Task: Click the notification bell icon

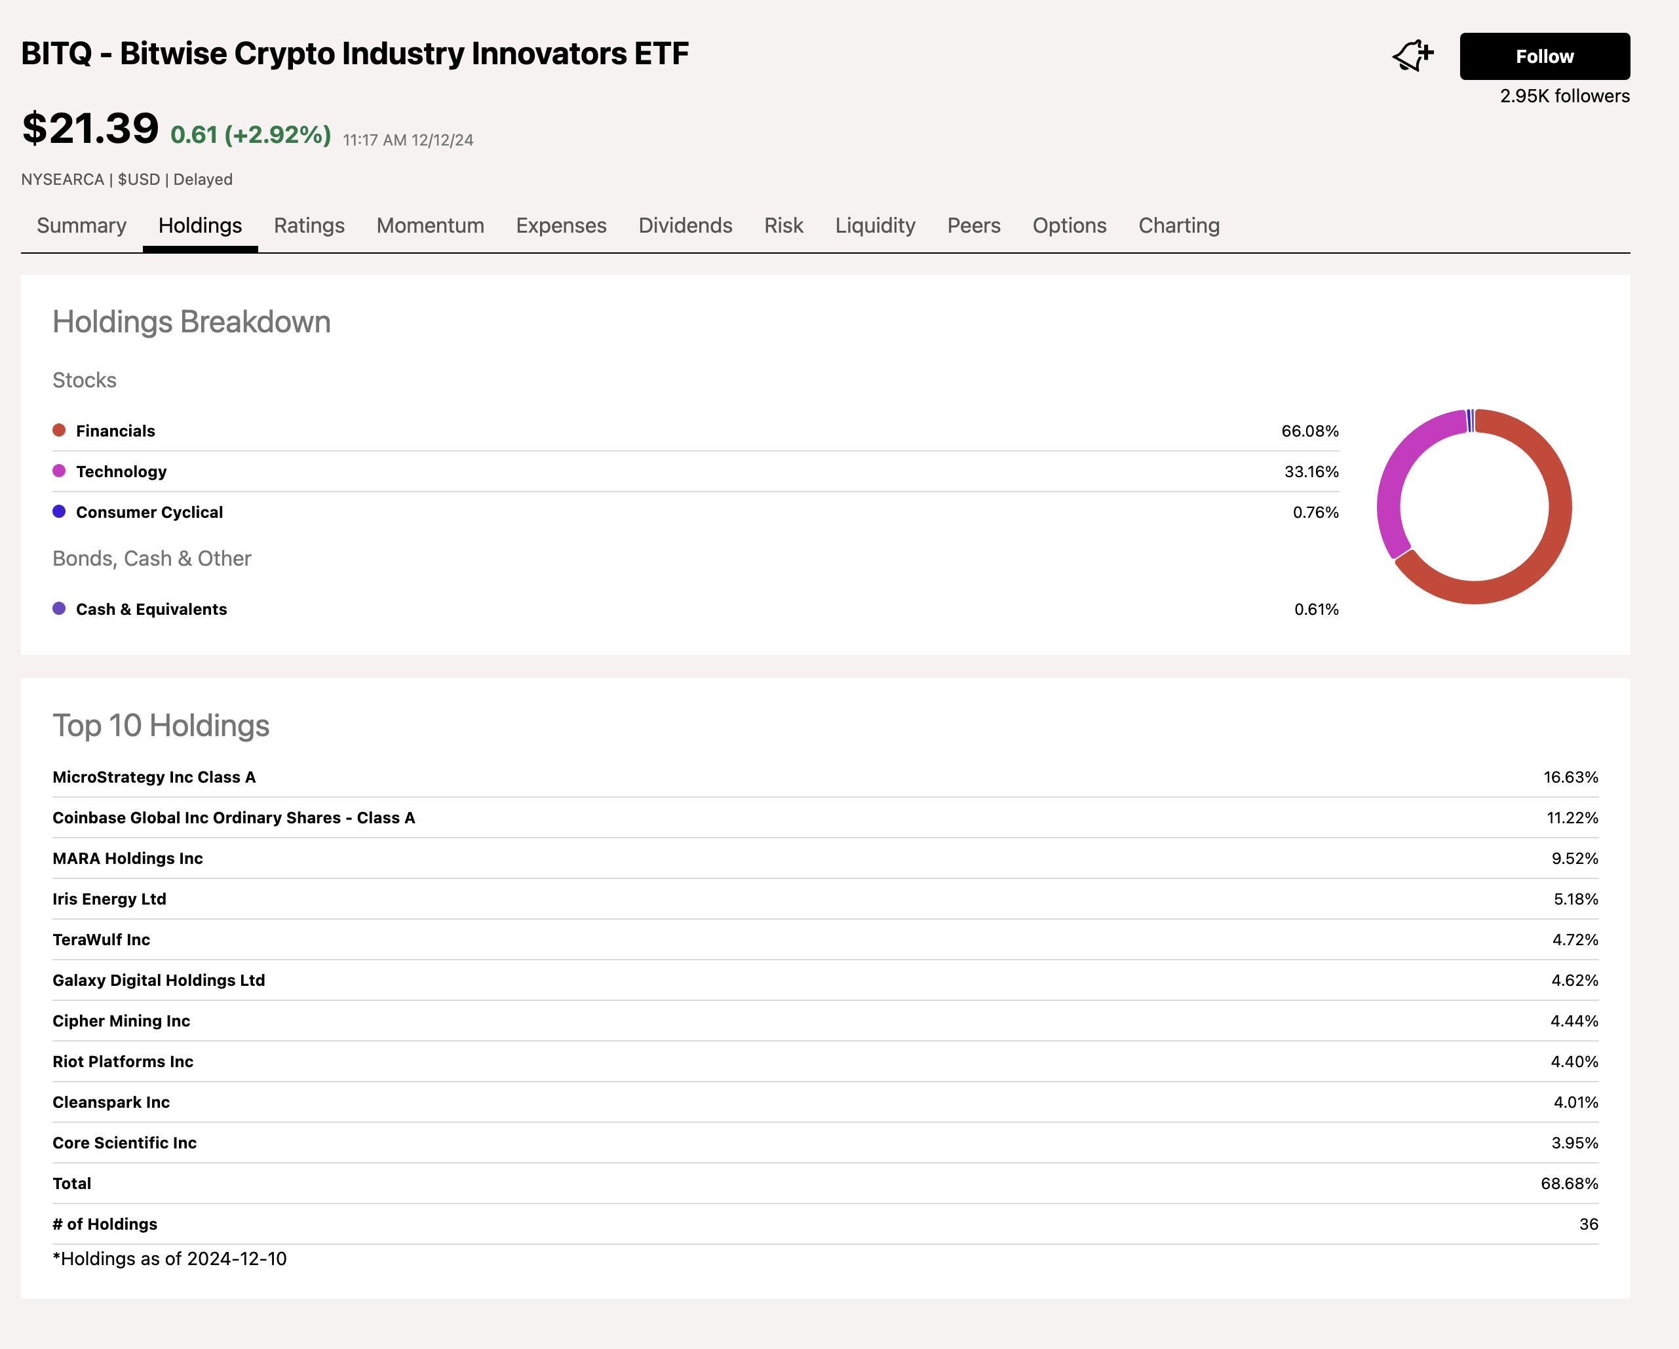Action: pos(1413,55)
